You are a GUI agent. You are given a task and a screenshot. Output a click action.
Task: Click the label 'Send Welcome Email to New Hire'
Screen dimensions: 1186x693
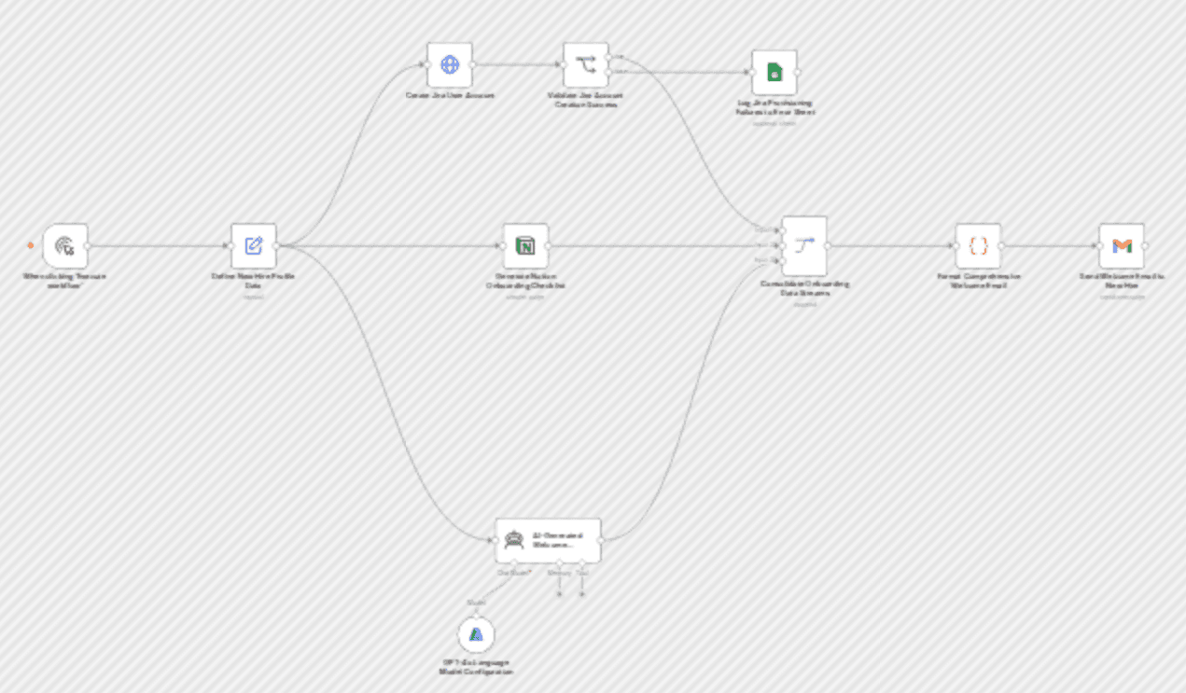[x=1122, y=281]
